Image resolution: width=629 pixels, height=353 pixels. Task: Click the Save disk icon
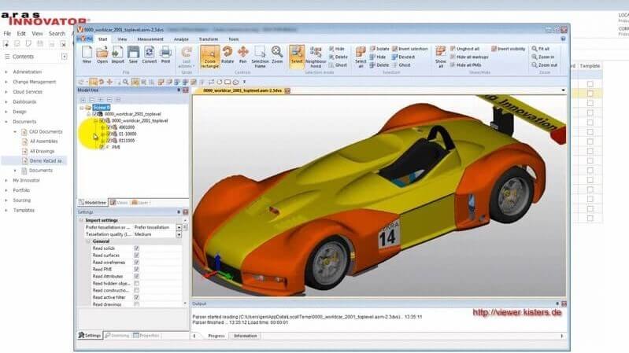(133, 55)
